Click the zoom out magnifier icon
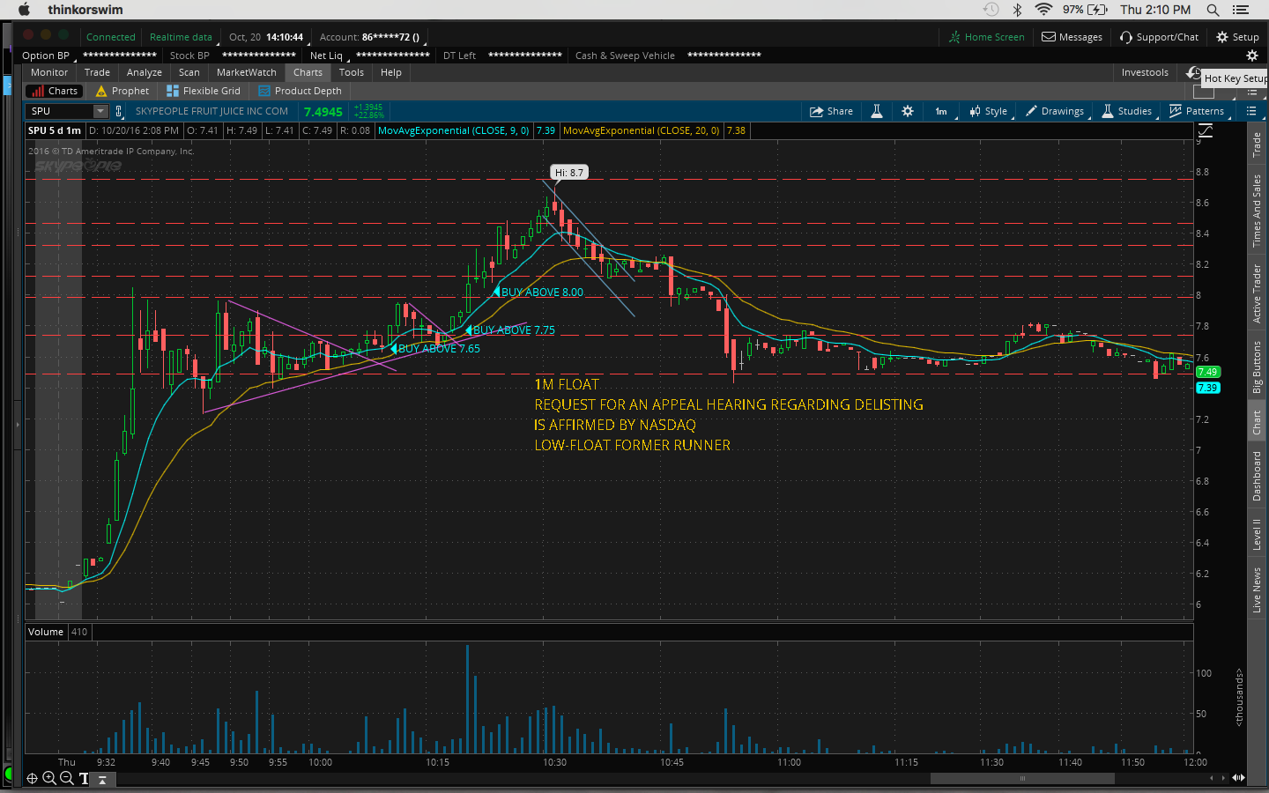This screenshot has width=1269, height=793. tap(66, 778)
